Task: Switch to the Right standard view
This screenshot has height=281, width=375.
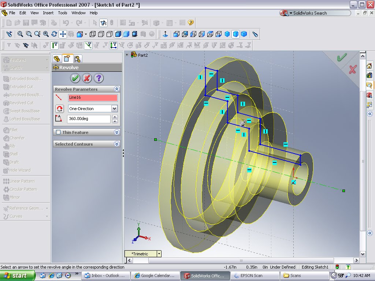Action: [x=202, y=34]
